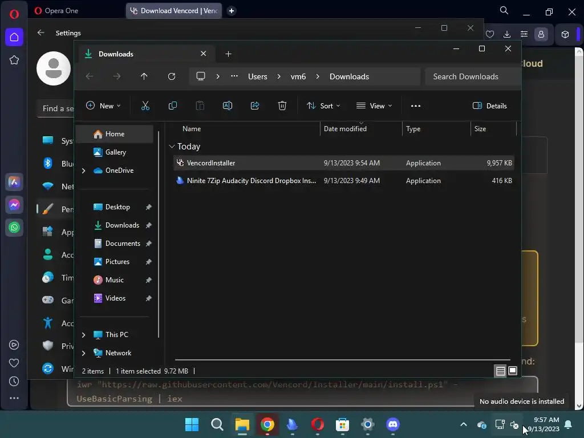Click the Opera home icon in sidebar

pos(14,37)
